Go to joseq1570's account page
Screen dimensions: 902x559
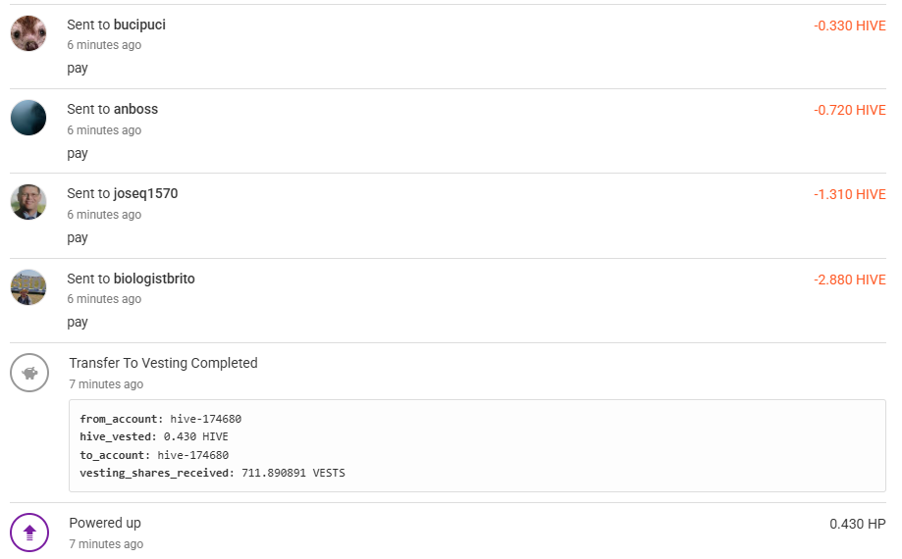[145, 193]
